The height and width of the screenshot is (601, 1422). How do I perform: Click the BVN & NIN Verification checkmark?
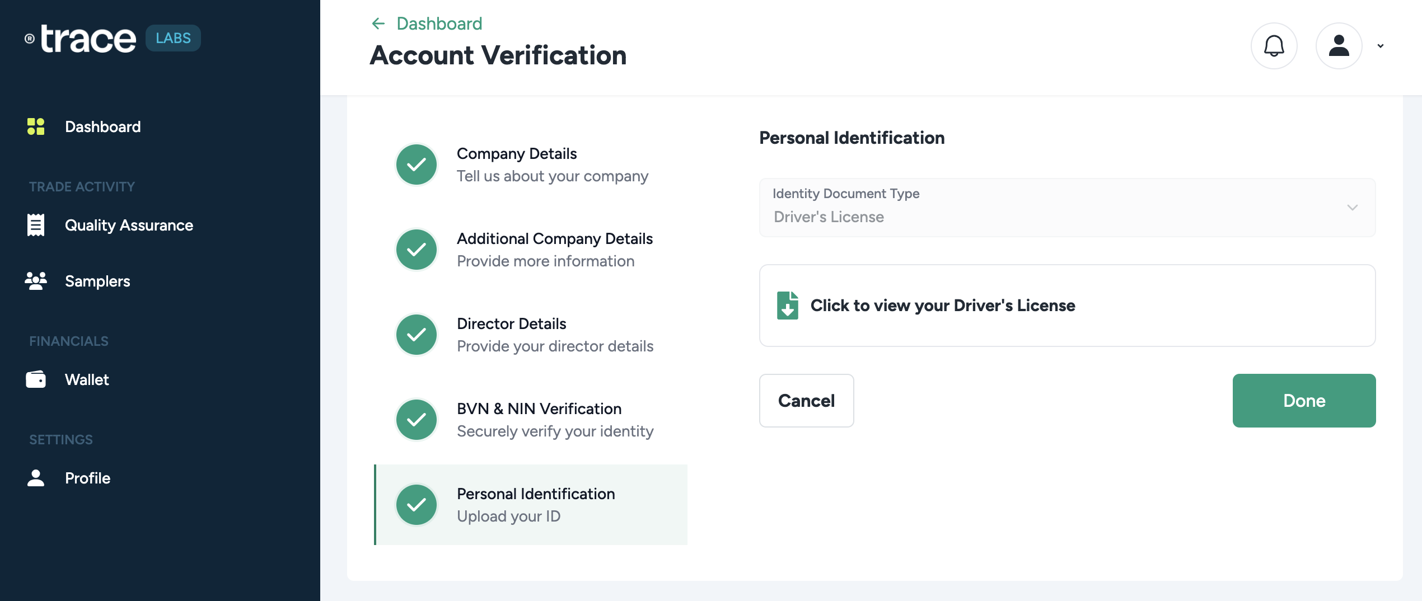[417, 420]
